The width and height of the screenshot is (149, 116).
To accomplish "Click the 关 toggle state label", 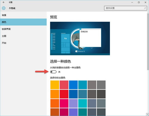I will [x=59, y=72].
